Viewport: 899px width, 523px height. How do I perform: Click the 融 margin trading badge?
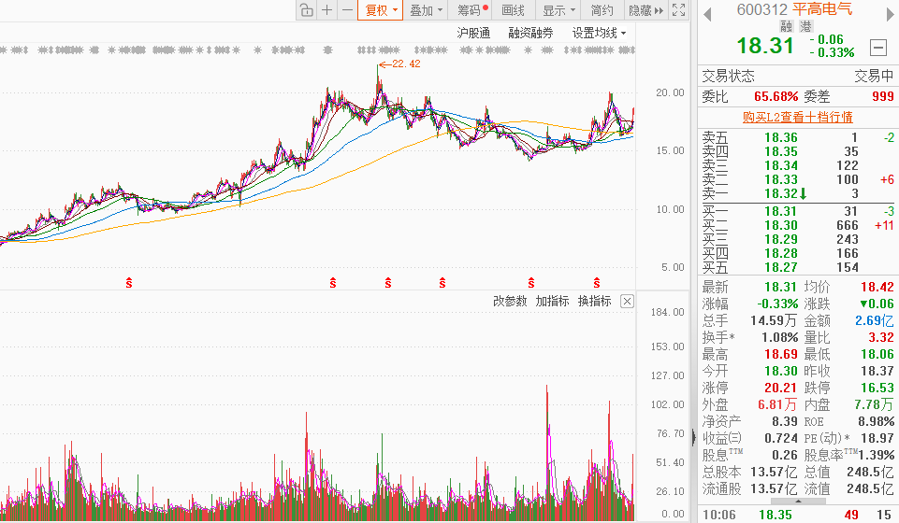pos(786,26)
